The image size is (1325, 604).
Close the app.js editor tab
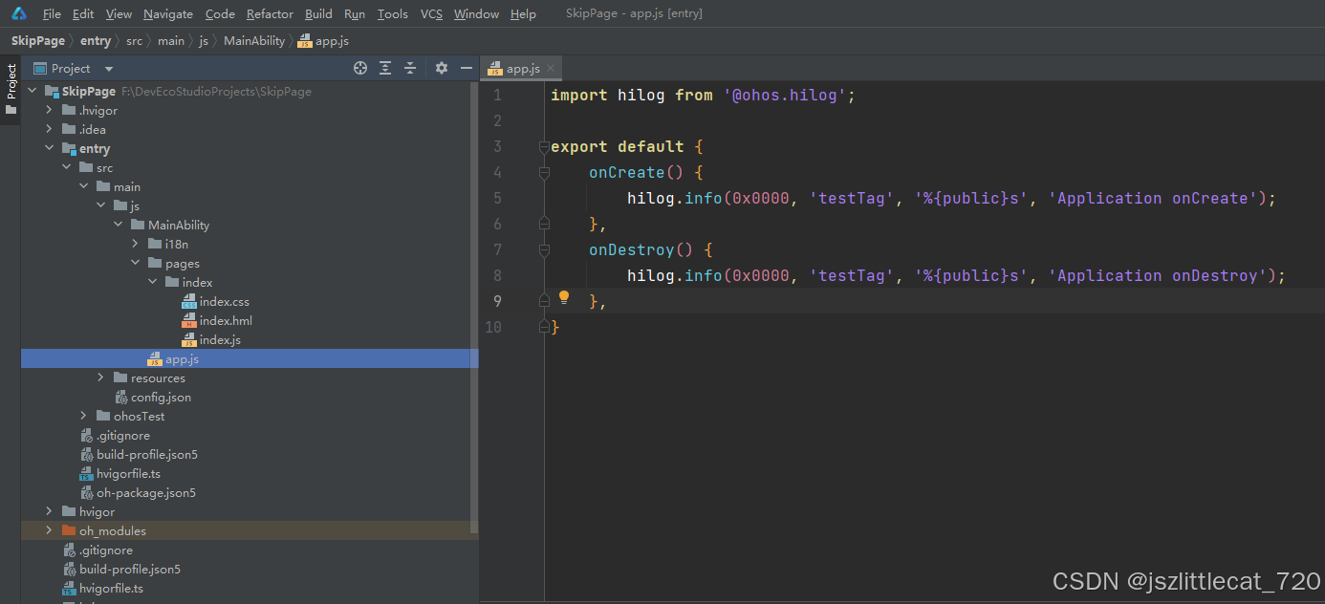[551, 69]
